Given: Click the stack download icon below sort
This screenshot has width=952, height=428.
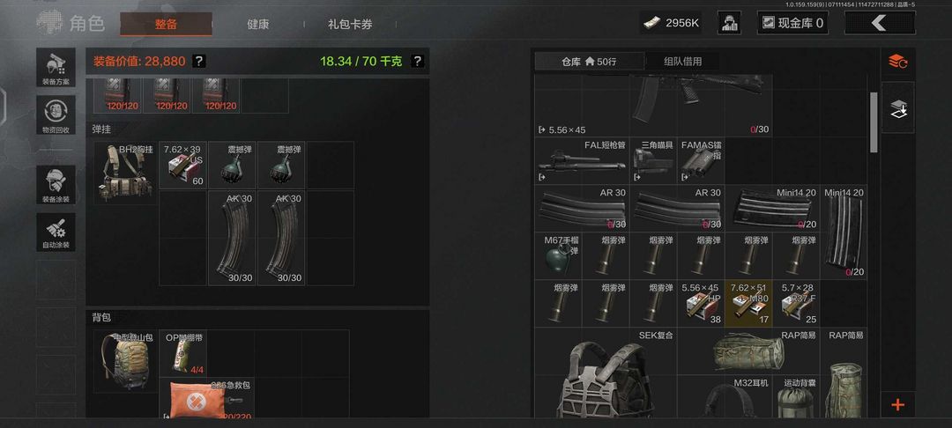Looking at the screenshot, I should click(x=897, y=108).
